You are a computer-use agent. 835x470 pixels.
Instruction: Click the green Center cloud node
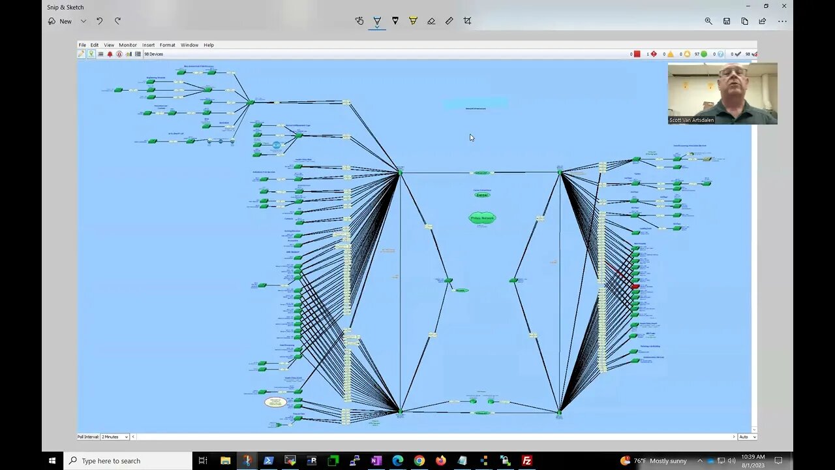pos(482,195)
